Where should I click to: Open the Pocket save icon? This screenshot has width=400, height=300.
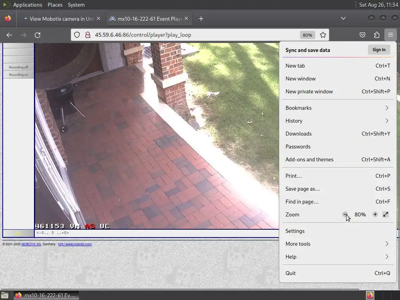pos(362,35)
